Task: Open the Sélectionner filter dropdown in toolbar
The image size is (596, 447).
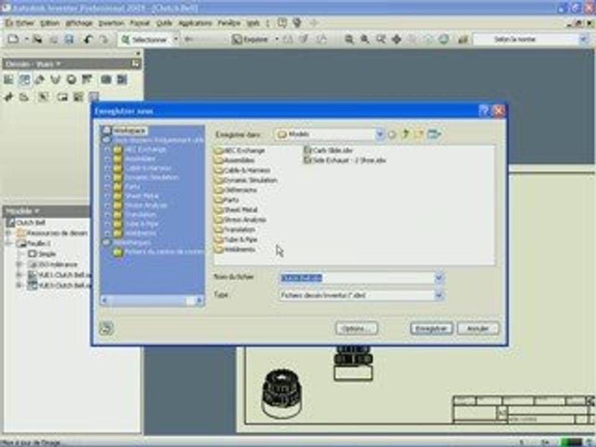Action: pos(176,39)
